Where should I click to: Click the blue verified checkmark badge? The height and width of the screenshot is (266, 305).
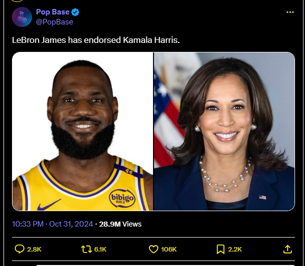(75, 12)
